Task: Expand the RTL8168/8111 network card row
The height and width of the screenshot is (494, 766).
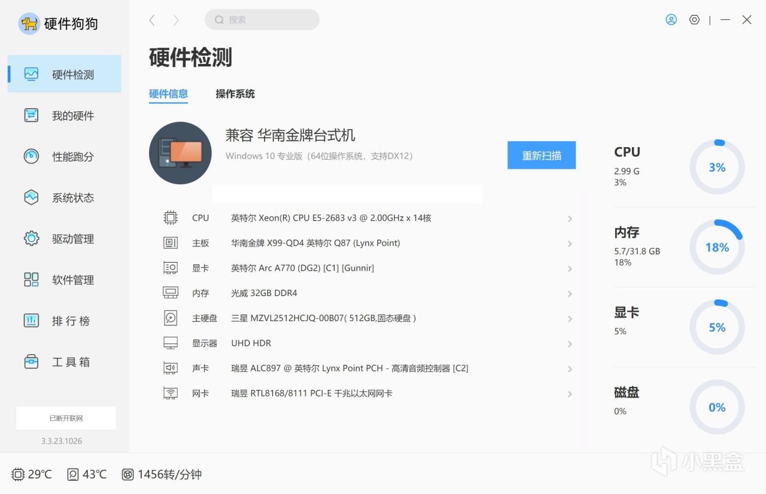Action: click(570, 395)
